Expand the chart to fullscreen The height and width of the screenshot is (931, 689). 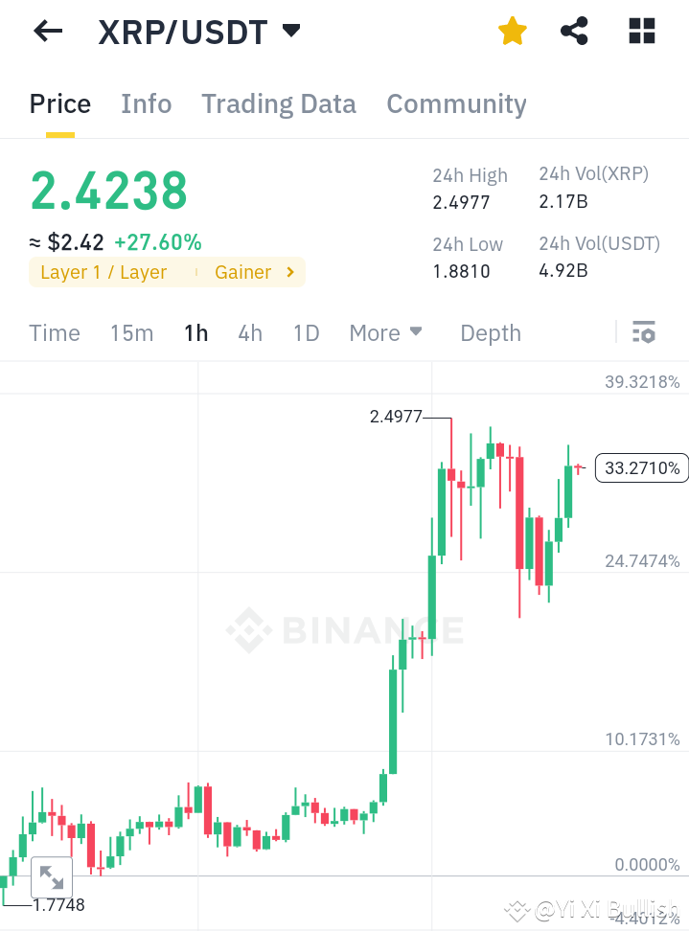pos(51,876)
